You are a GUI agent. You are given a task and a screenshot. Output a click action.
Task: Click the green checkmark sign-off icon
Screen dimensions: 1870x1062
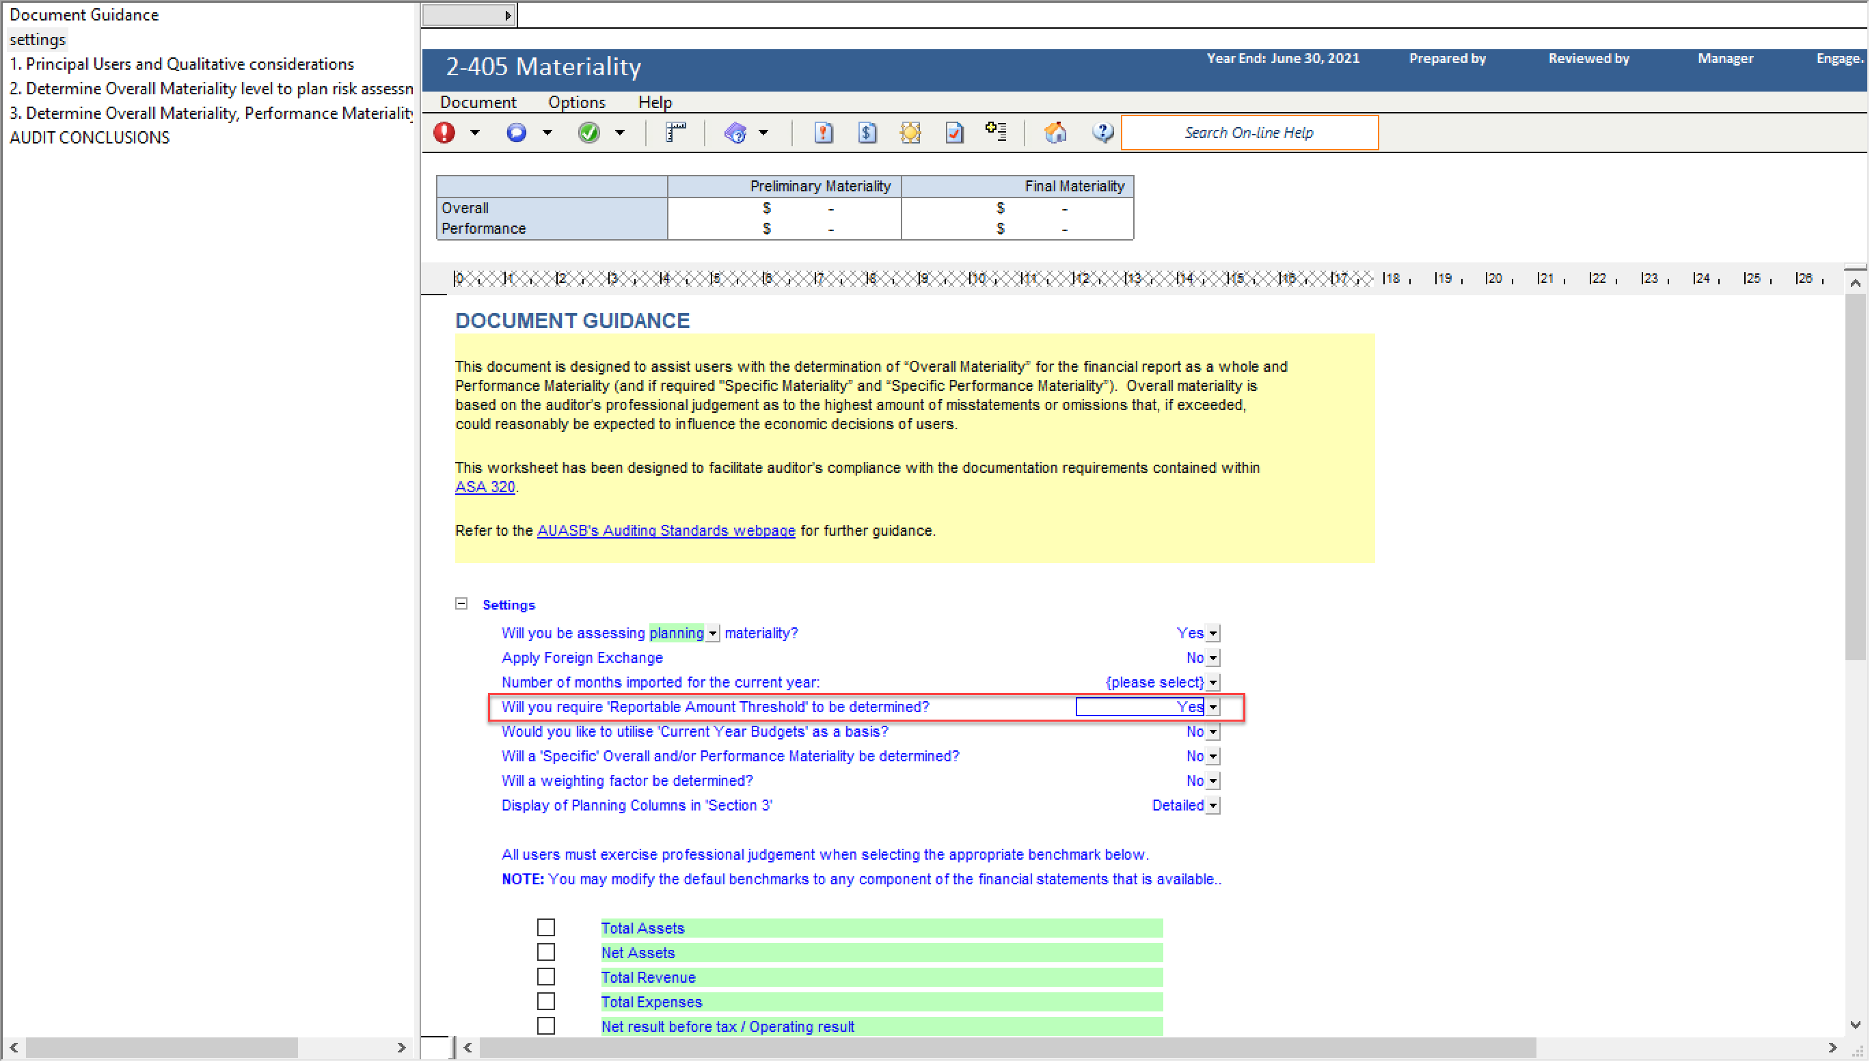point(588,133)
